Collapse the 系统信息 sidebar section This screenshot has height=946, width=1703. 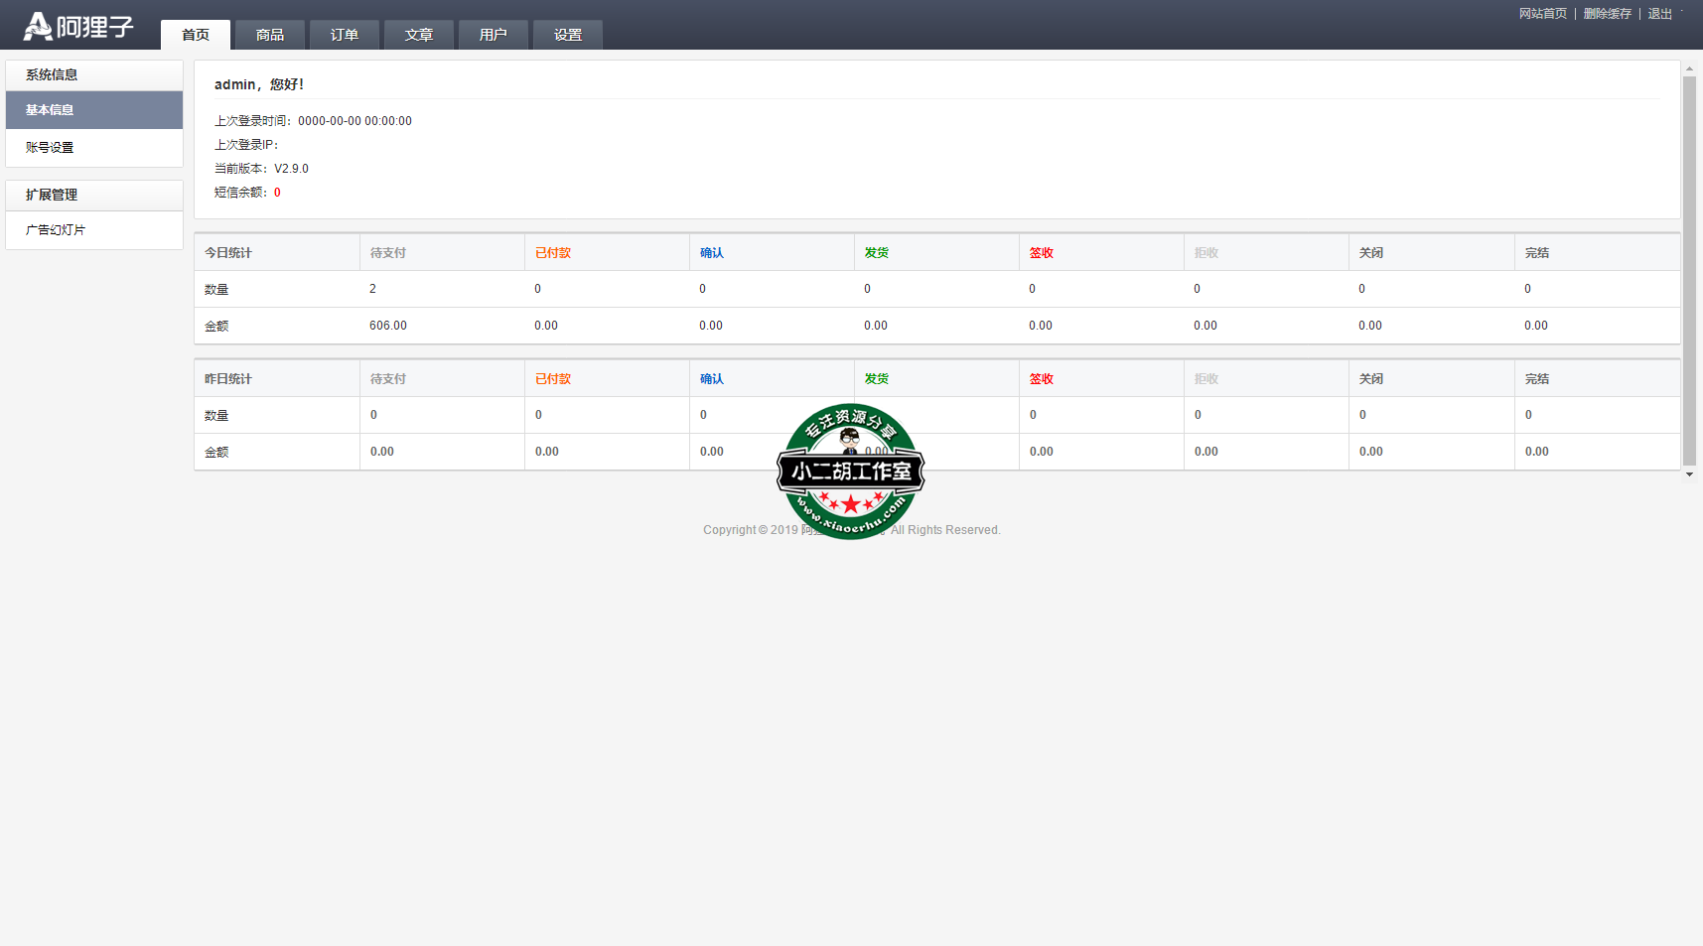(x=94, y=75)
